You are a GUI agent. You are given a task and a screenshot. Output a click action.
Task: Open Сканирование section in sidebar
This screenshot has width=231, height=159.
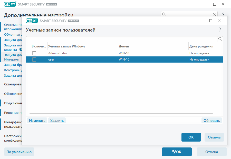click(13, 84)
